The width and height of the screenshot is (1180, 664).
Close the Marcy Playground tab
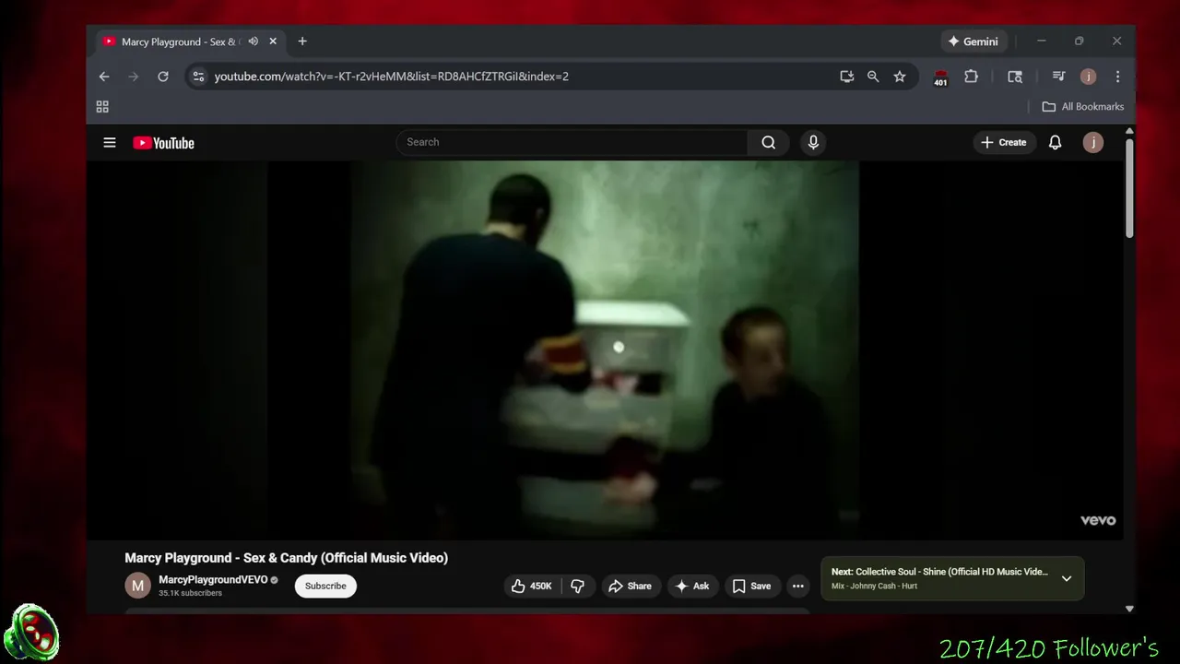point(273,41)
